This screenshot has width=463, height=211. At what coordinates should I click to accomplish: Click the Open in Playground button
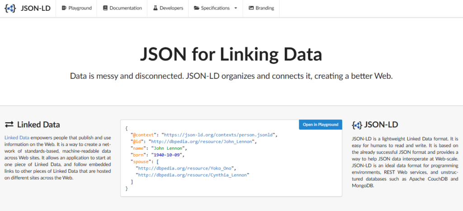[x=321, y=124]
